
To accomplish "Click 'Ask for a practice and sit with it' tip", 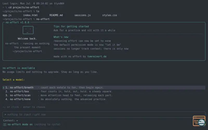I will [84, 30].
